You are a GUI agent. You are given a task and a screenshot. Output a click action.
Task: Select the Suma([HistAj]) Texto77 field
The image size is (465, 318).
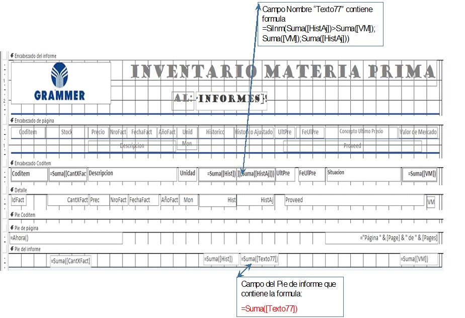[x=256, y=174]
